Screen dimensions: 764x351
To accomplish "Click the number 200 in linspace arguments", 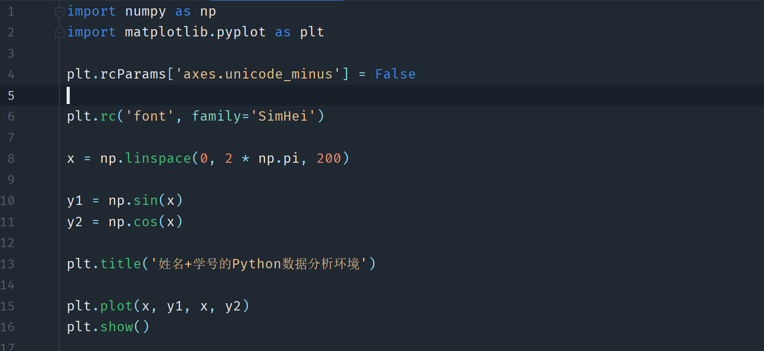I will pyautogui.click(x=328, y=159).
